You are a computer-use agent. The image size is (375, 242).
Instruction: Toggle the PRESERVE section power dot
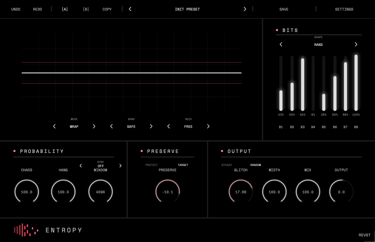142,151
